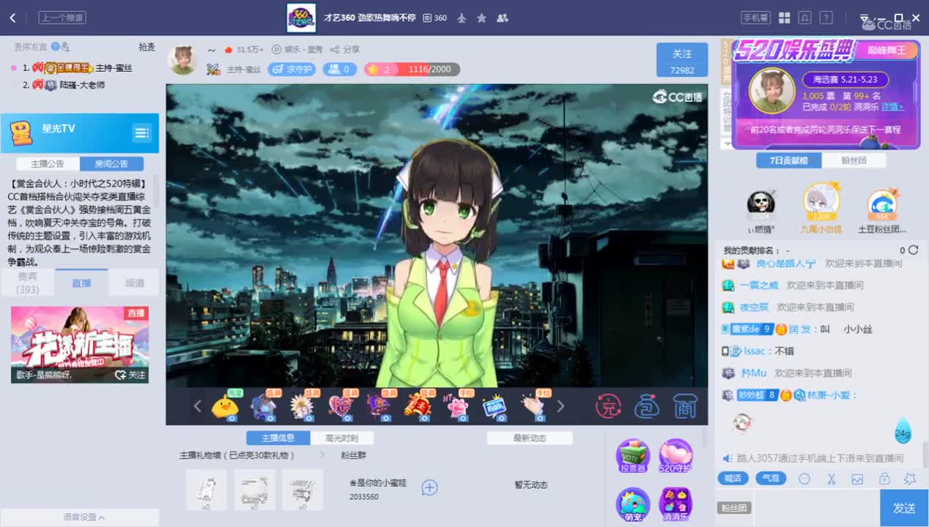Select the white flower gift
This screenshot has height=527, width=929.
point(301,405)
